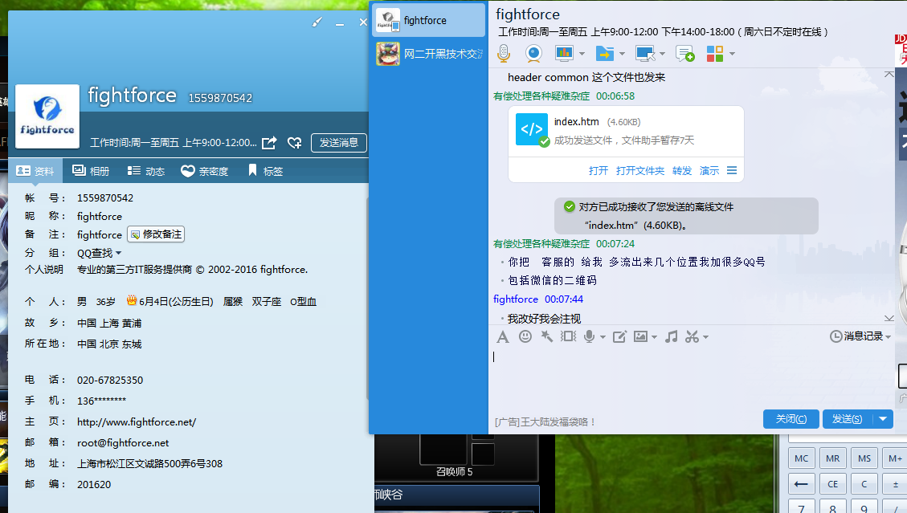
Task: Click the magic emoticon wand icon
Action: tap(546, 336)
